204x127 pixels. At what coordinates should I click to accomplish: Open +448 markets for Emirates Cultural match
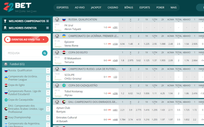[115, 119]
